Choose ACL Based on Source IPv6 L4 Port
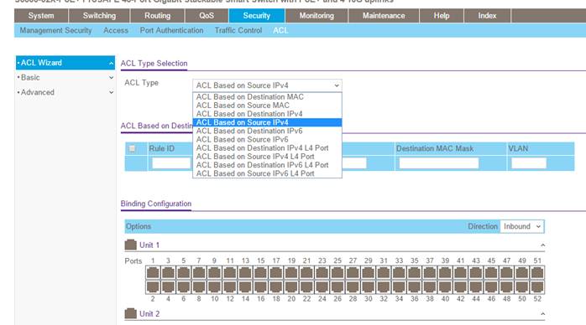This screenshot has height=325, width=586. (267, 173)
